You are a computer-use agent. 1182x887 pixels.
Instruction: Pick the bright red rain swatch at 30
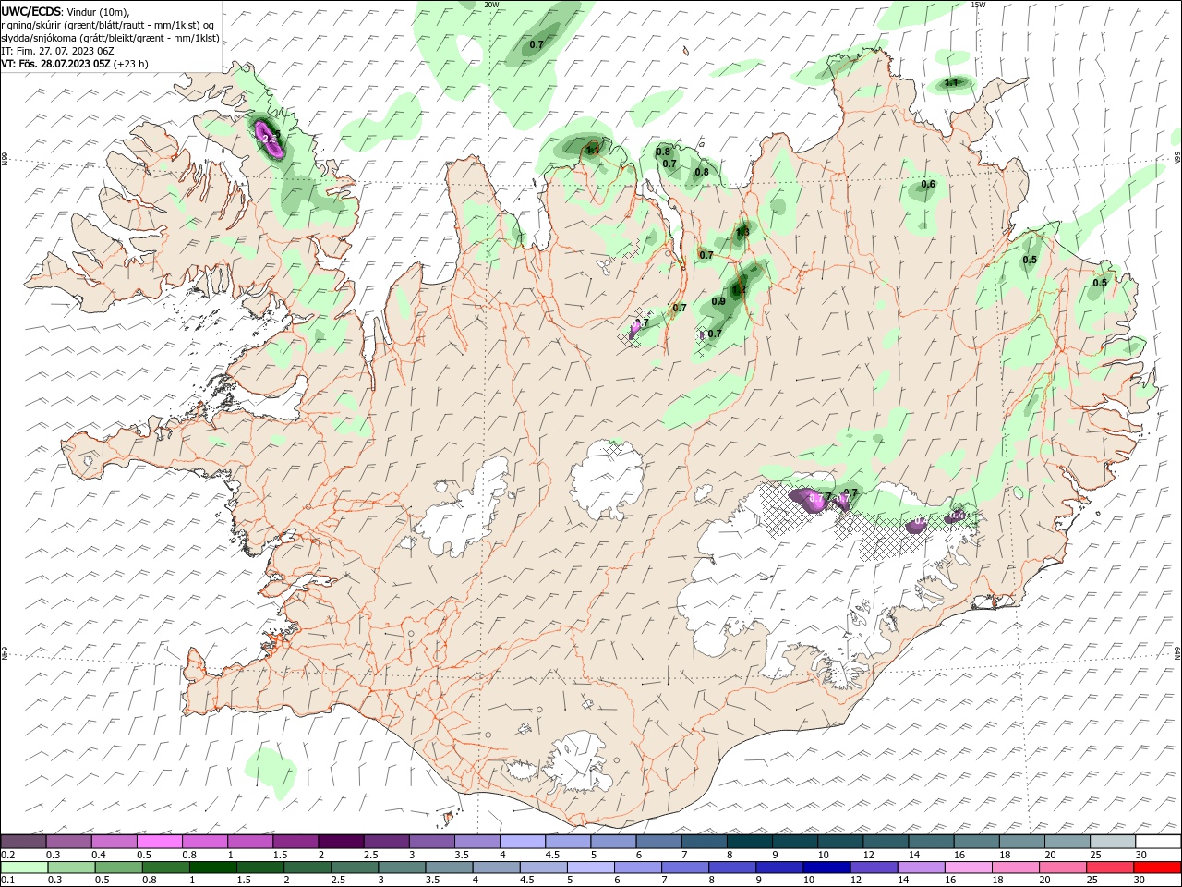click(1157, 868)
